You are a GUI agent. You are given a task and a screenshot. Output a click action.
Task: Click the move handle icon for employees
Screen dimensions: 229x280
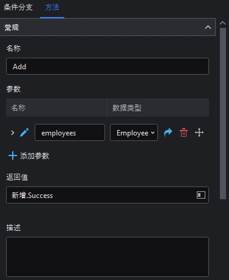pyautogui.click(x=199, y=132)
